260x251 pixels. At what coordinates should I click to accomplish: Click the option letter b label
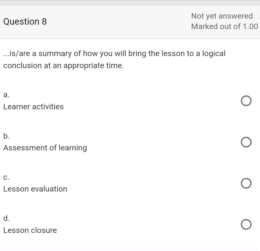pos(6,136)
